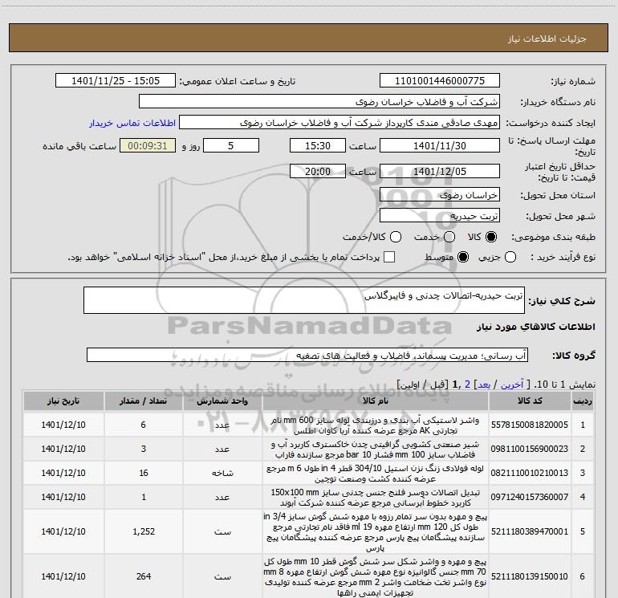Click the واحد شمارش column header
This screenshot has height=598, width=618.
click(222, 401)
